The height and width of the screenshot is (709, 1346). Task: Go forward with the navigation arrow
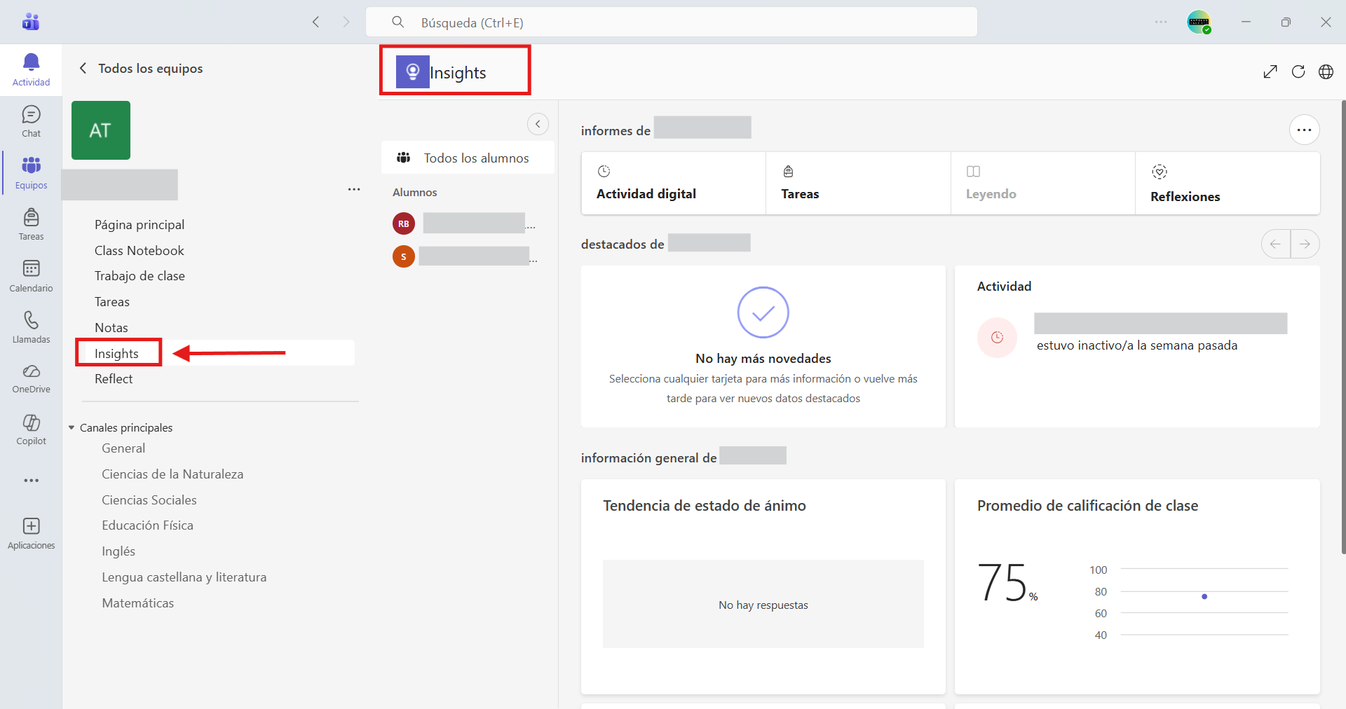tap(346, 22)
